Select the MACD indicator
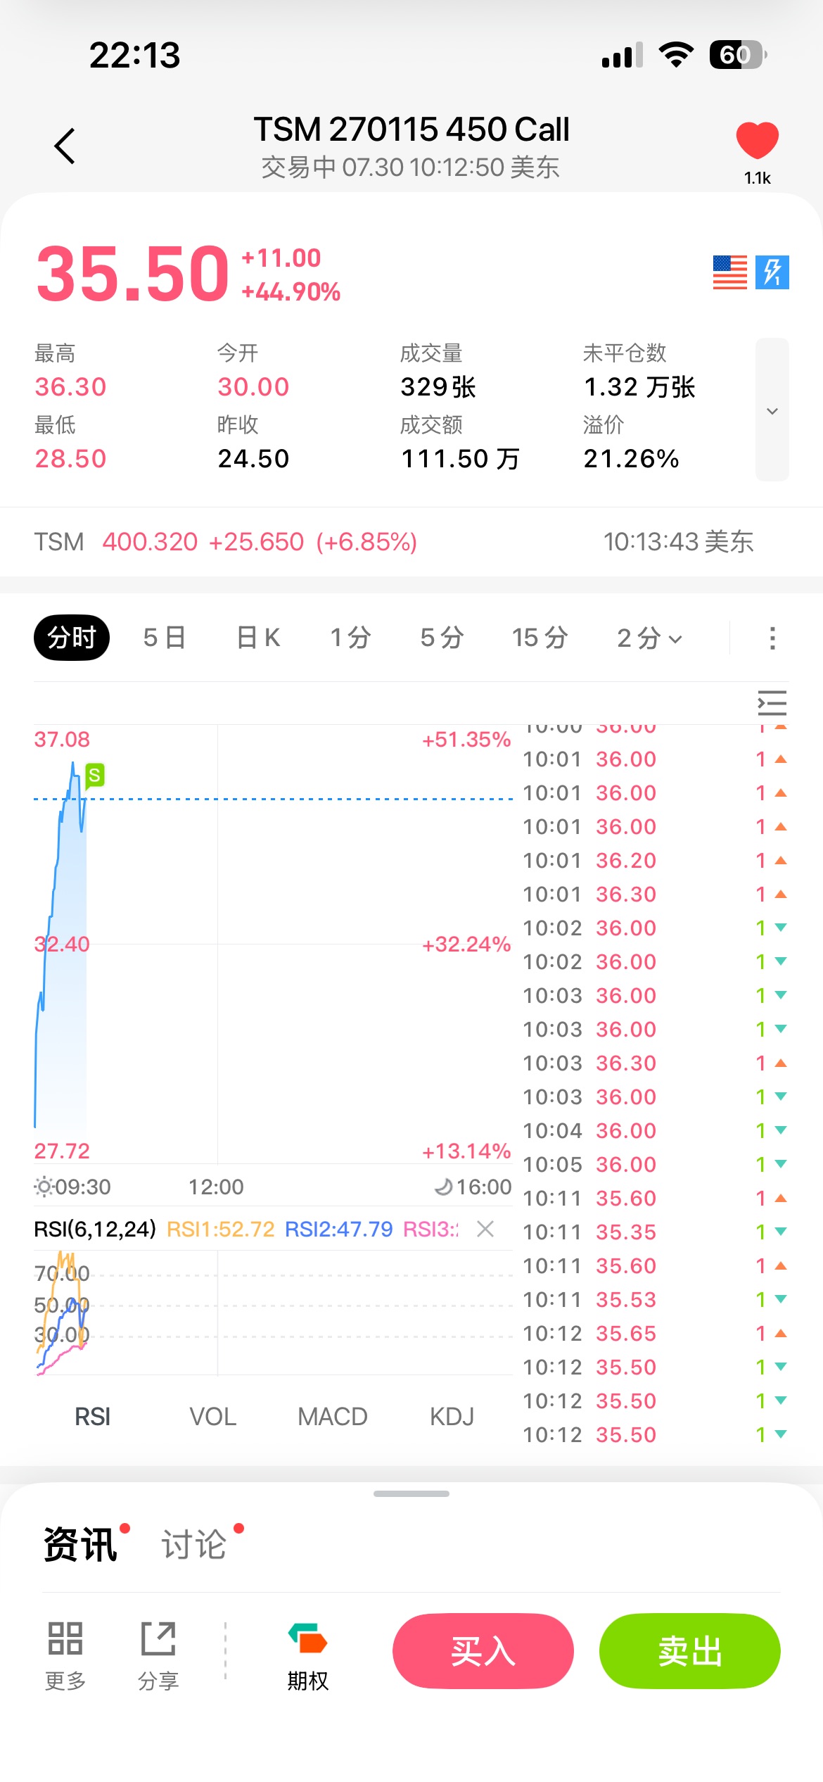The width and height of the screenshot is (823, 1782). 333,1417
